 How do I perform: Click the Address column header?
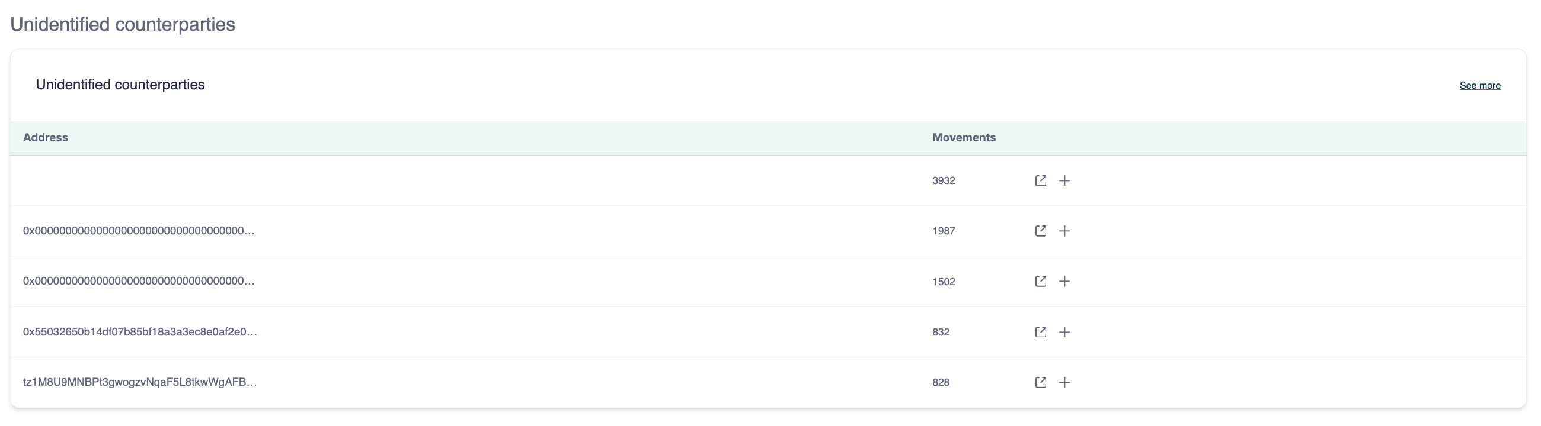click(46, 137)
